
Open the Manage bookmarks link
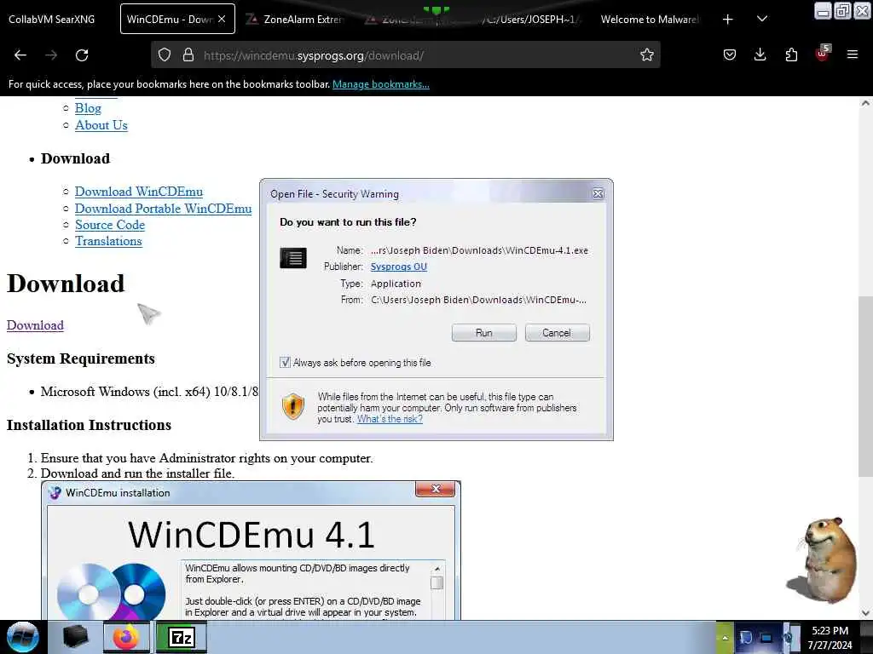point(381,84)
